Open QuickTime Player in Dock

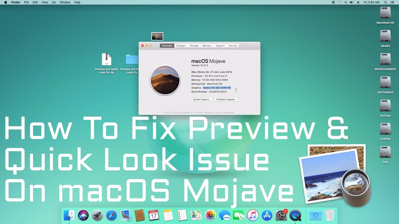(295, 215)
